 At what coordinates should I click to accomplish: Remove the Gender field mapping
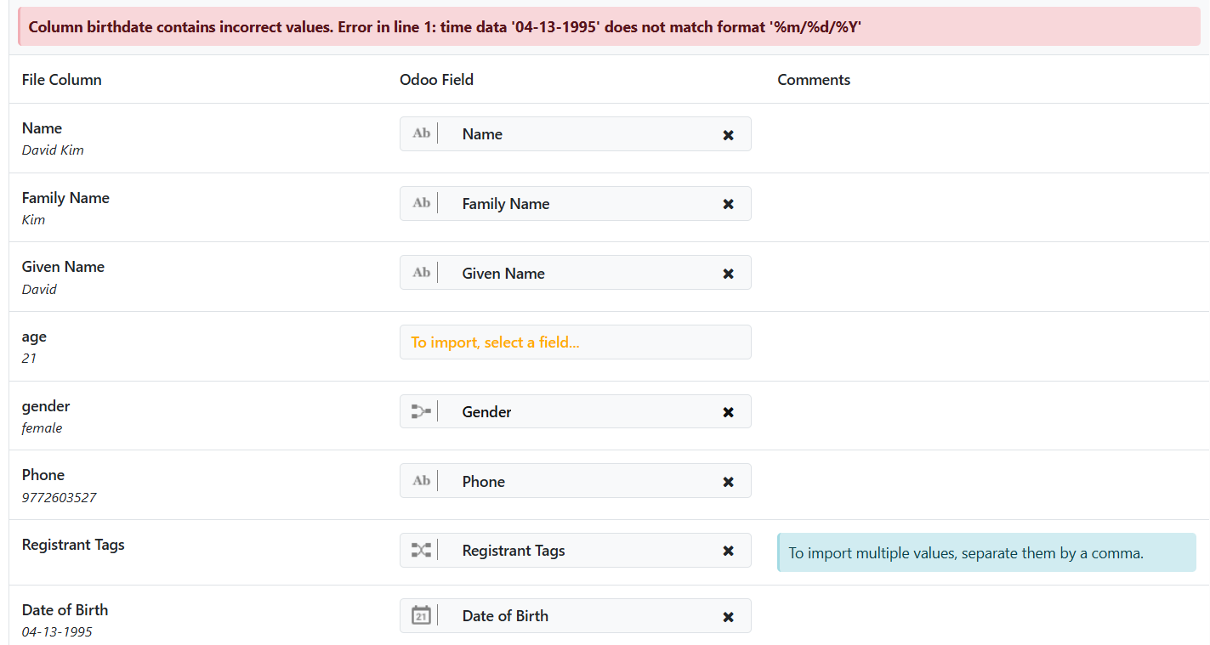coord(728,412)
